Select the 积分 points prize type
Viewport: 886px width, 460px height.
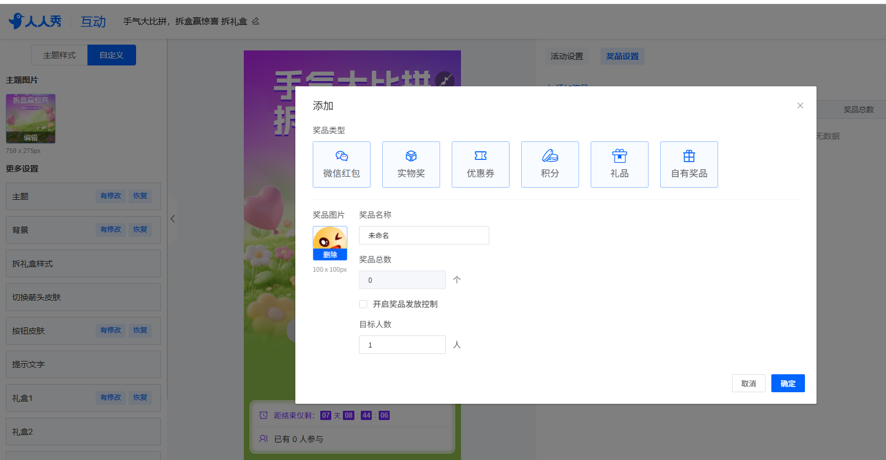550,165
